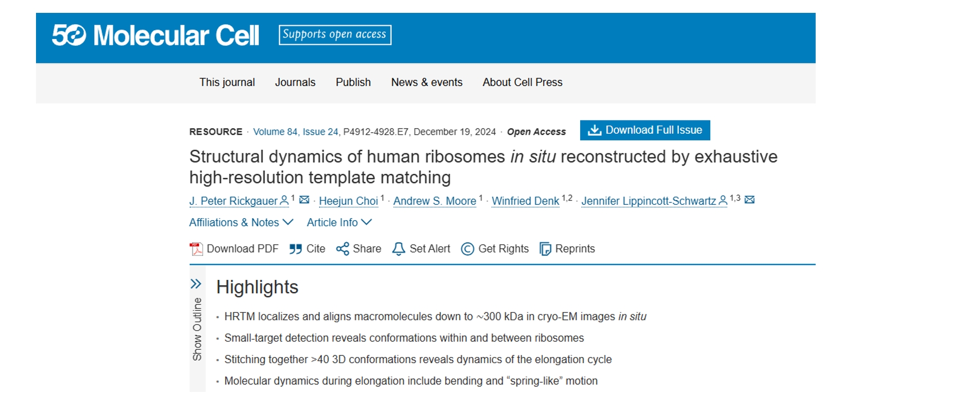The image size is (972, 411).
Task: Click the Molecular Cell 50 logo
Action: point(155,35)
